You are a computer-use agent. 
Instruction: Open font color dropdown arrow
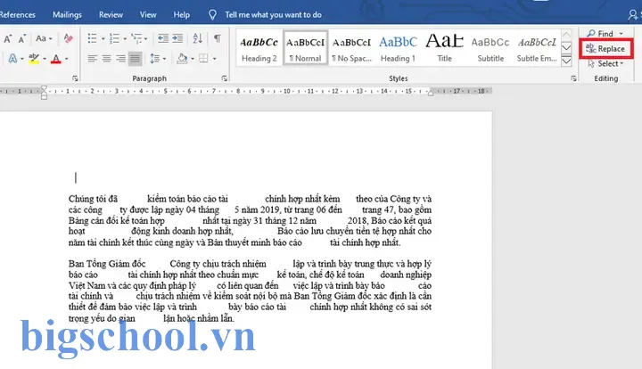(x=66, y=59)
